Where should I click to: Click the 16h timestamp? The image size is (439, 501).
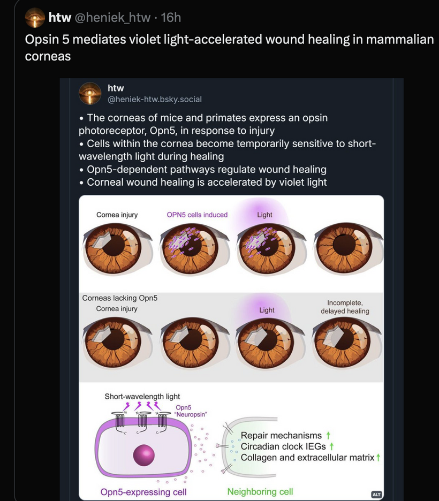171,17
